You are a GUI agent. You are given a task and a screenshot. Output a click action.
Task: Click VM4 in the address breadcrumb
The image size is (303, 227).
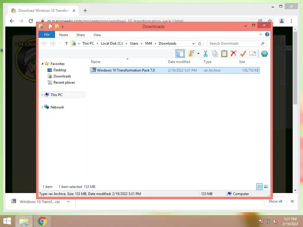point(149,43)
